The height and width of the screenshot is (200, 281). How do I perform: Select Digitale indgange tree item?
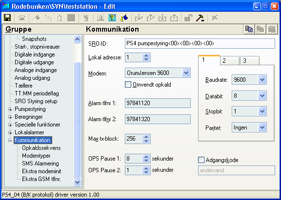point(35,55)
